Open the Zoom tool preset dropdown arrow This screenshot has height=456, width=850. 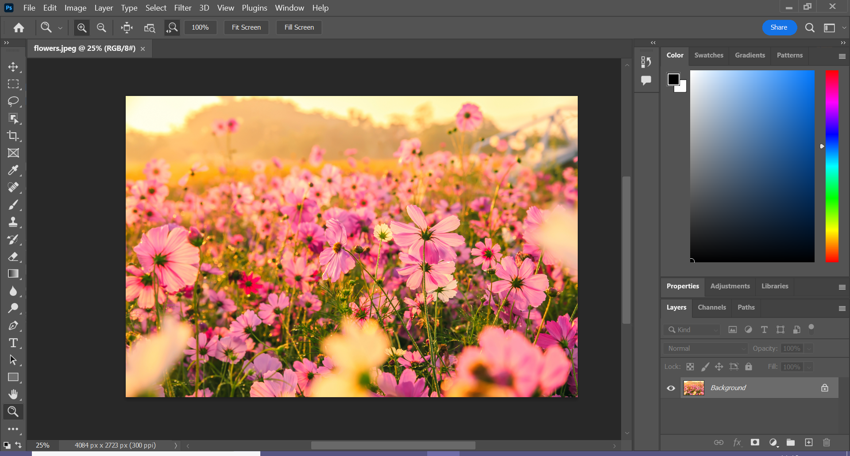coord(60,28)
